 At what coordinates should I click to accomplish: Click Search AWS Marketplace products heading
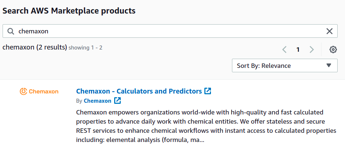coord(69,11)
